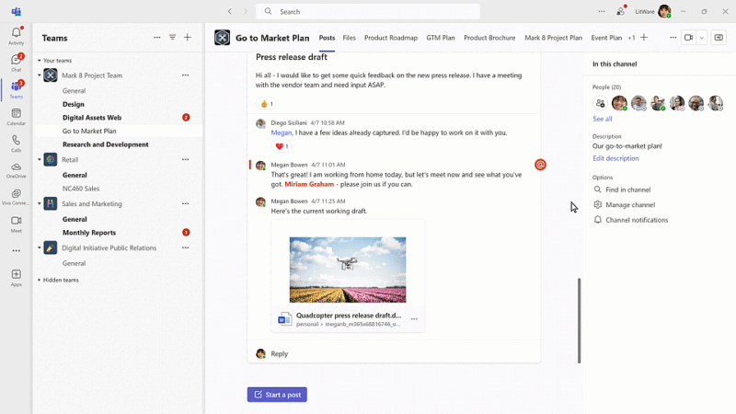Collapse the Your teams section
Viewport: 736px width, 414px height.
[x=40, y=61]
